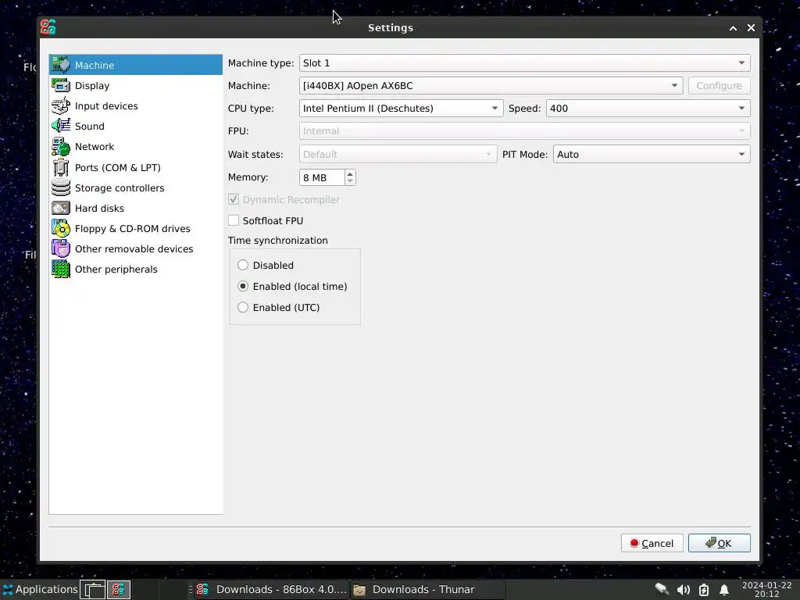Select Enabled (local time) option
800x600 pixels.
point(243,286)
